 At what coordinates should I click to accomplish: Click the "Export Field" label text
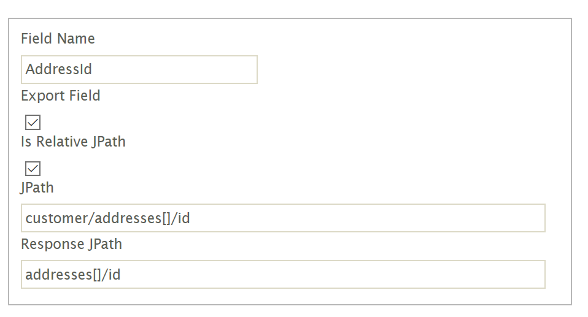(60, 96)
